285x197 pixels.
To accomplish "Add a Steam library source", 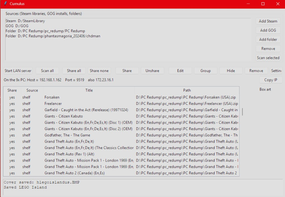I will 268,21.
